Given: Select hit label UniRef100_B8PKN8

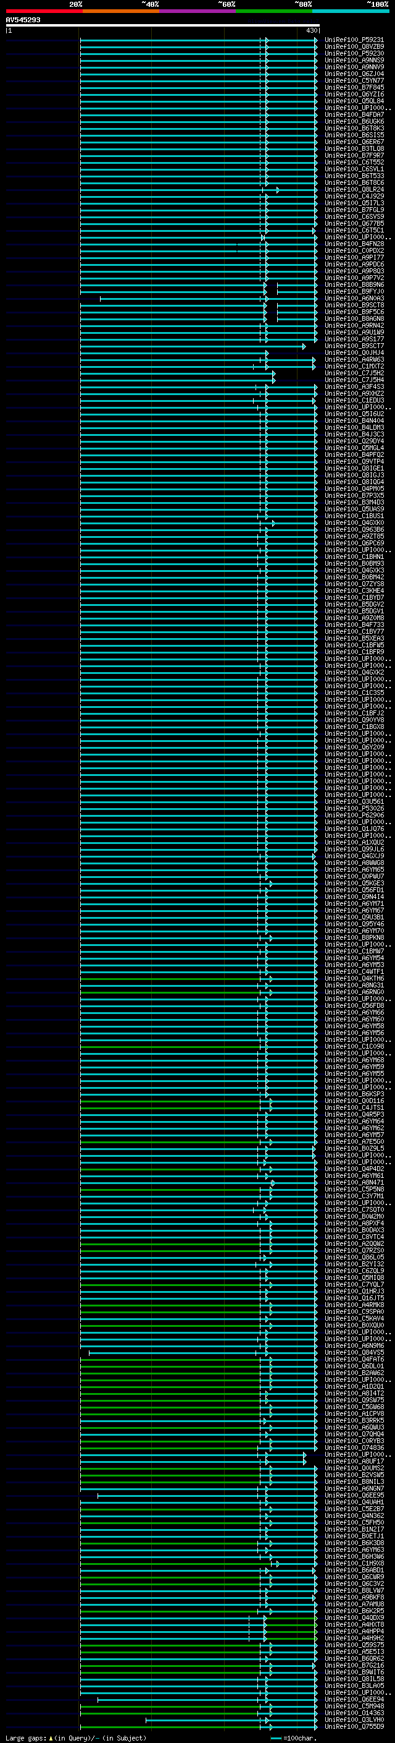Looking at the screenshot, I should click(x=354, y=938).
